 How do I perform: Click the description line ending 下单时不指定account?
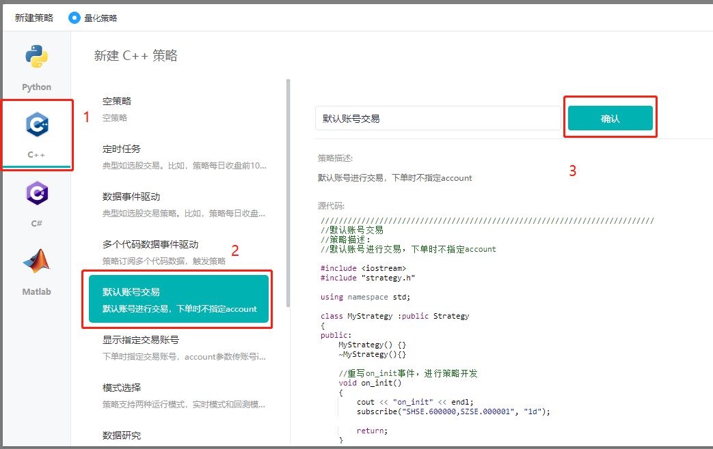pyautogui.click(x=394, y=177)
